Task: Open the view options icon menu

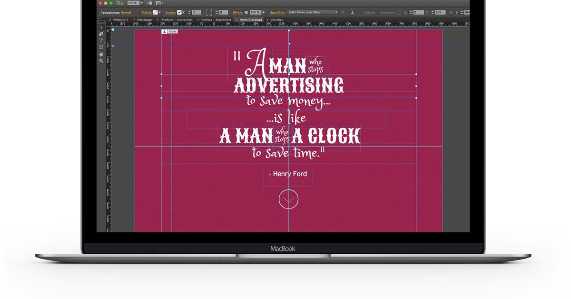Action: (159, 3)
